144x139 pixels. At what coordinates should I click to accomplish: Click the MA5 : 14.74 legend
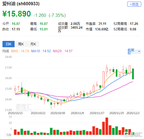pyautogui.click(x=20, y=51)
